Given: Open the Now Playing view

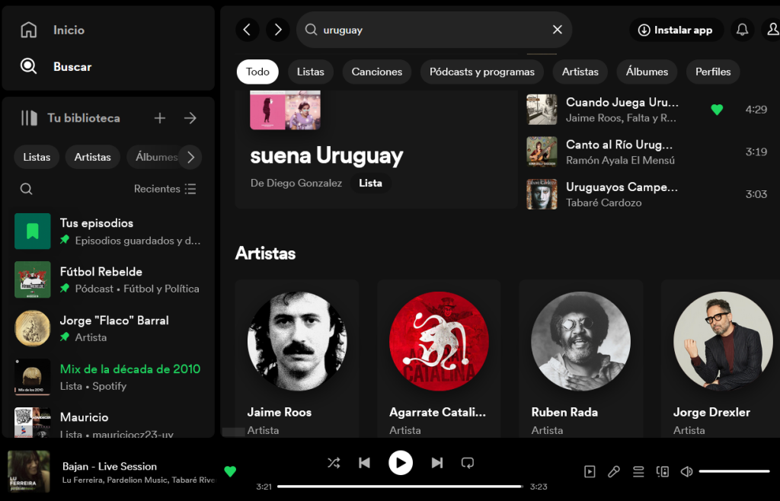Looking at the screenshot, I should (x=590, y=471).
